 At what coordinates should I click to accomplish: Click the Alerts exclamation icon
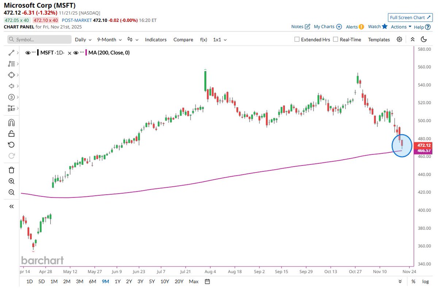coord(361,27)
